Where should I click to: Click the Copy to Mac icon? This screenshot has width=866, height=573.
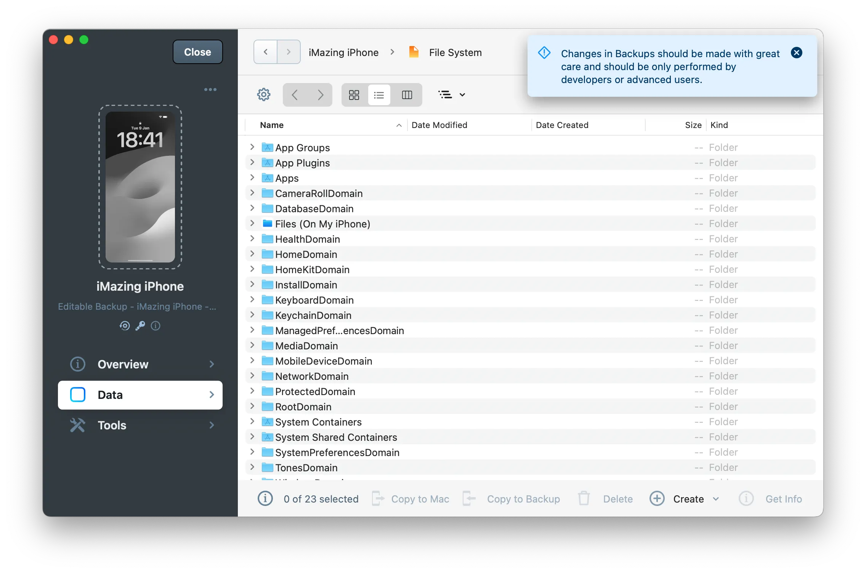pos(377,498)
